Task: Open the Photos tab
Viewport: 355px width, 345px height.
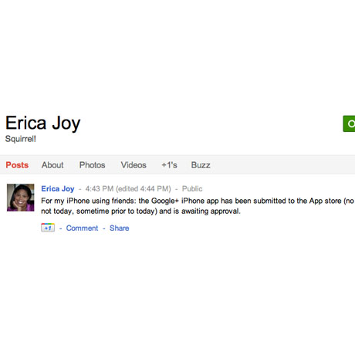Action: [92, 165]
